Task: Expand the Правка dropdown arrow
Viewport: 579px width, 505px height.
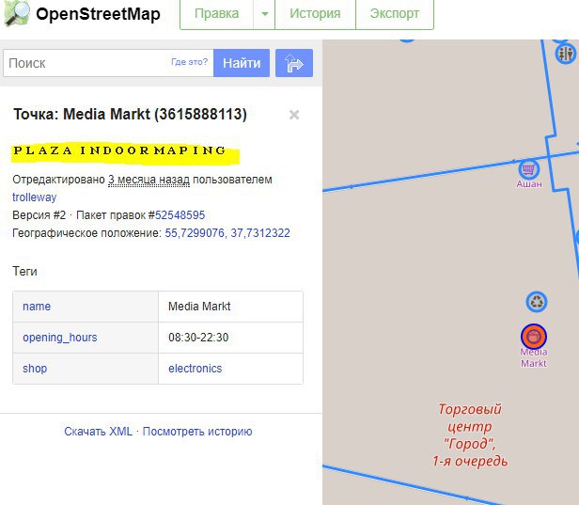Action: pyautogui.click(x=264, y=14)
